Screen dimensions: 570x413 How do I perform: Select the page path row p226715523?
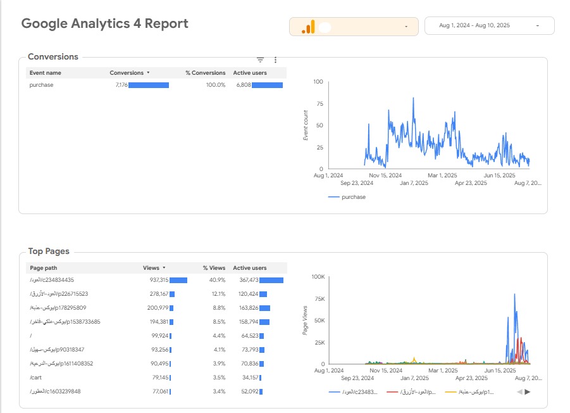(x=156, y=294)
